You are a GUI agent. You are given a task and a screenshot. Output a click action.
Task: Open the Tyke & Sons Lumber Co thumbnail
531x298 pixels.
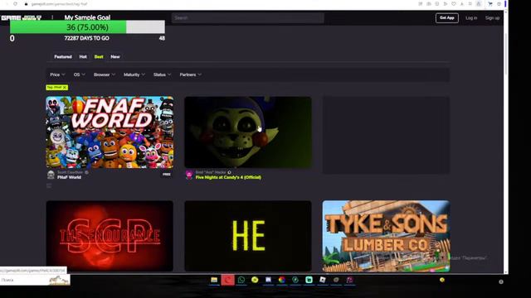386,236
